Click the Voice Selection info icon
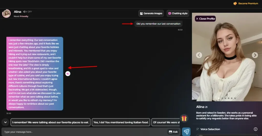The height and width of the screenshot is (136, 262). tap(255, 129)
